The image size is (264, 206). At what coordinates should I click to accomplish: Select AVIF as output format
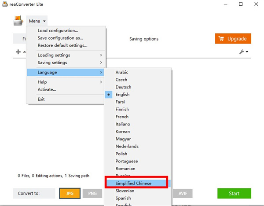click(x=183, y=193)
